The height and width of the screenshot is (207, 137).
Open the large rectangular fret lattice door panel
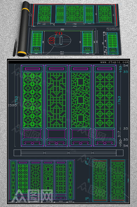coord(56,106)
